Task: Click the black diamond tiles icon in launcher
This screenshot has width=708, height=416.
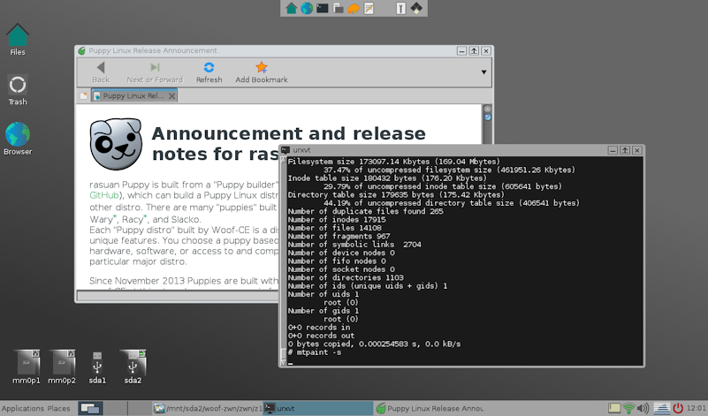Action: [416, 8]
